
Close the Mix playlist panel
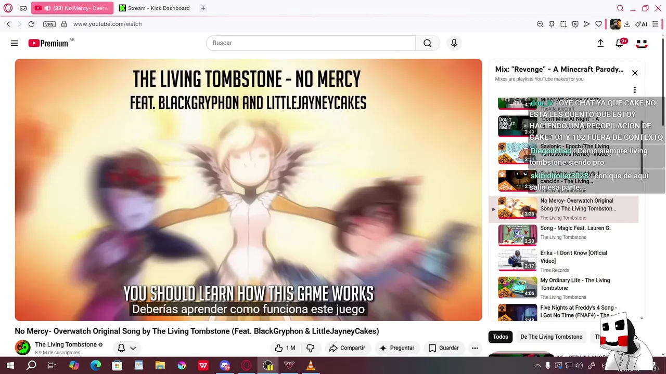(635, 73)
